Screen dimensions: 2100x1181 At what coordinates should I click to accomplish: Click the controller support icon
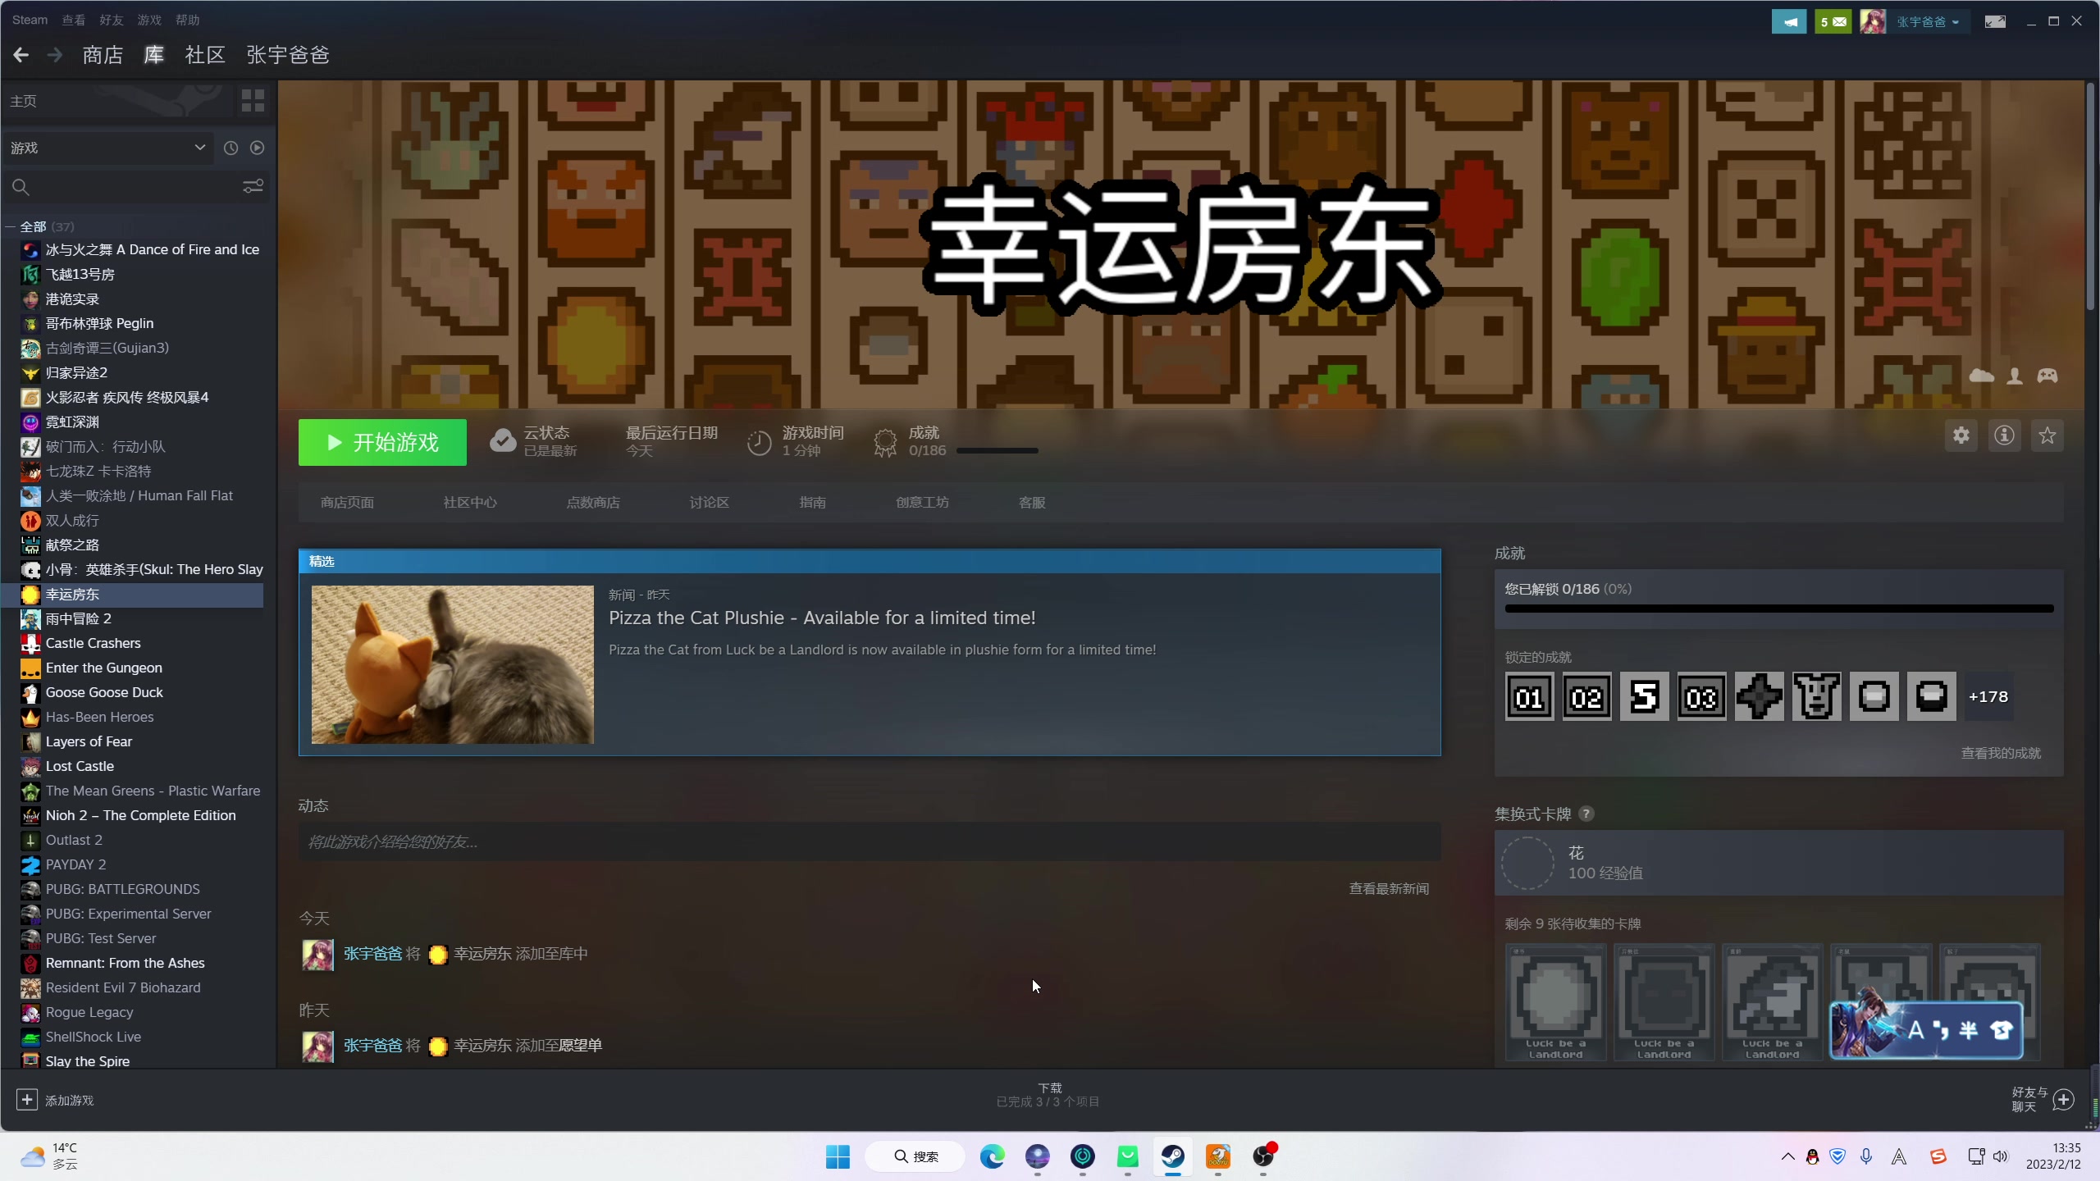2047,376
